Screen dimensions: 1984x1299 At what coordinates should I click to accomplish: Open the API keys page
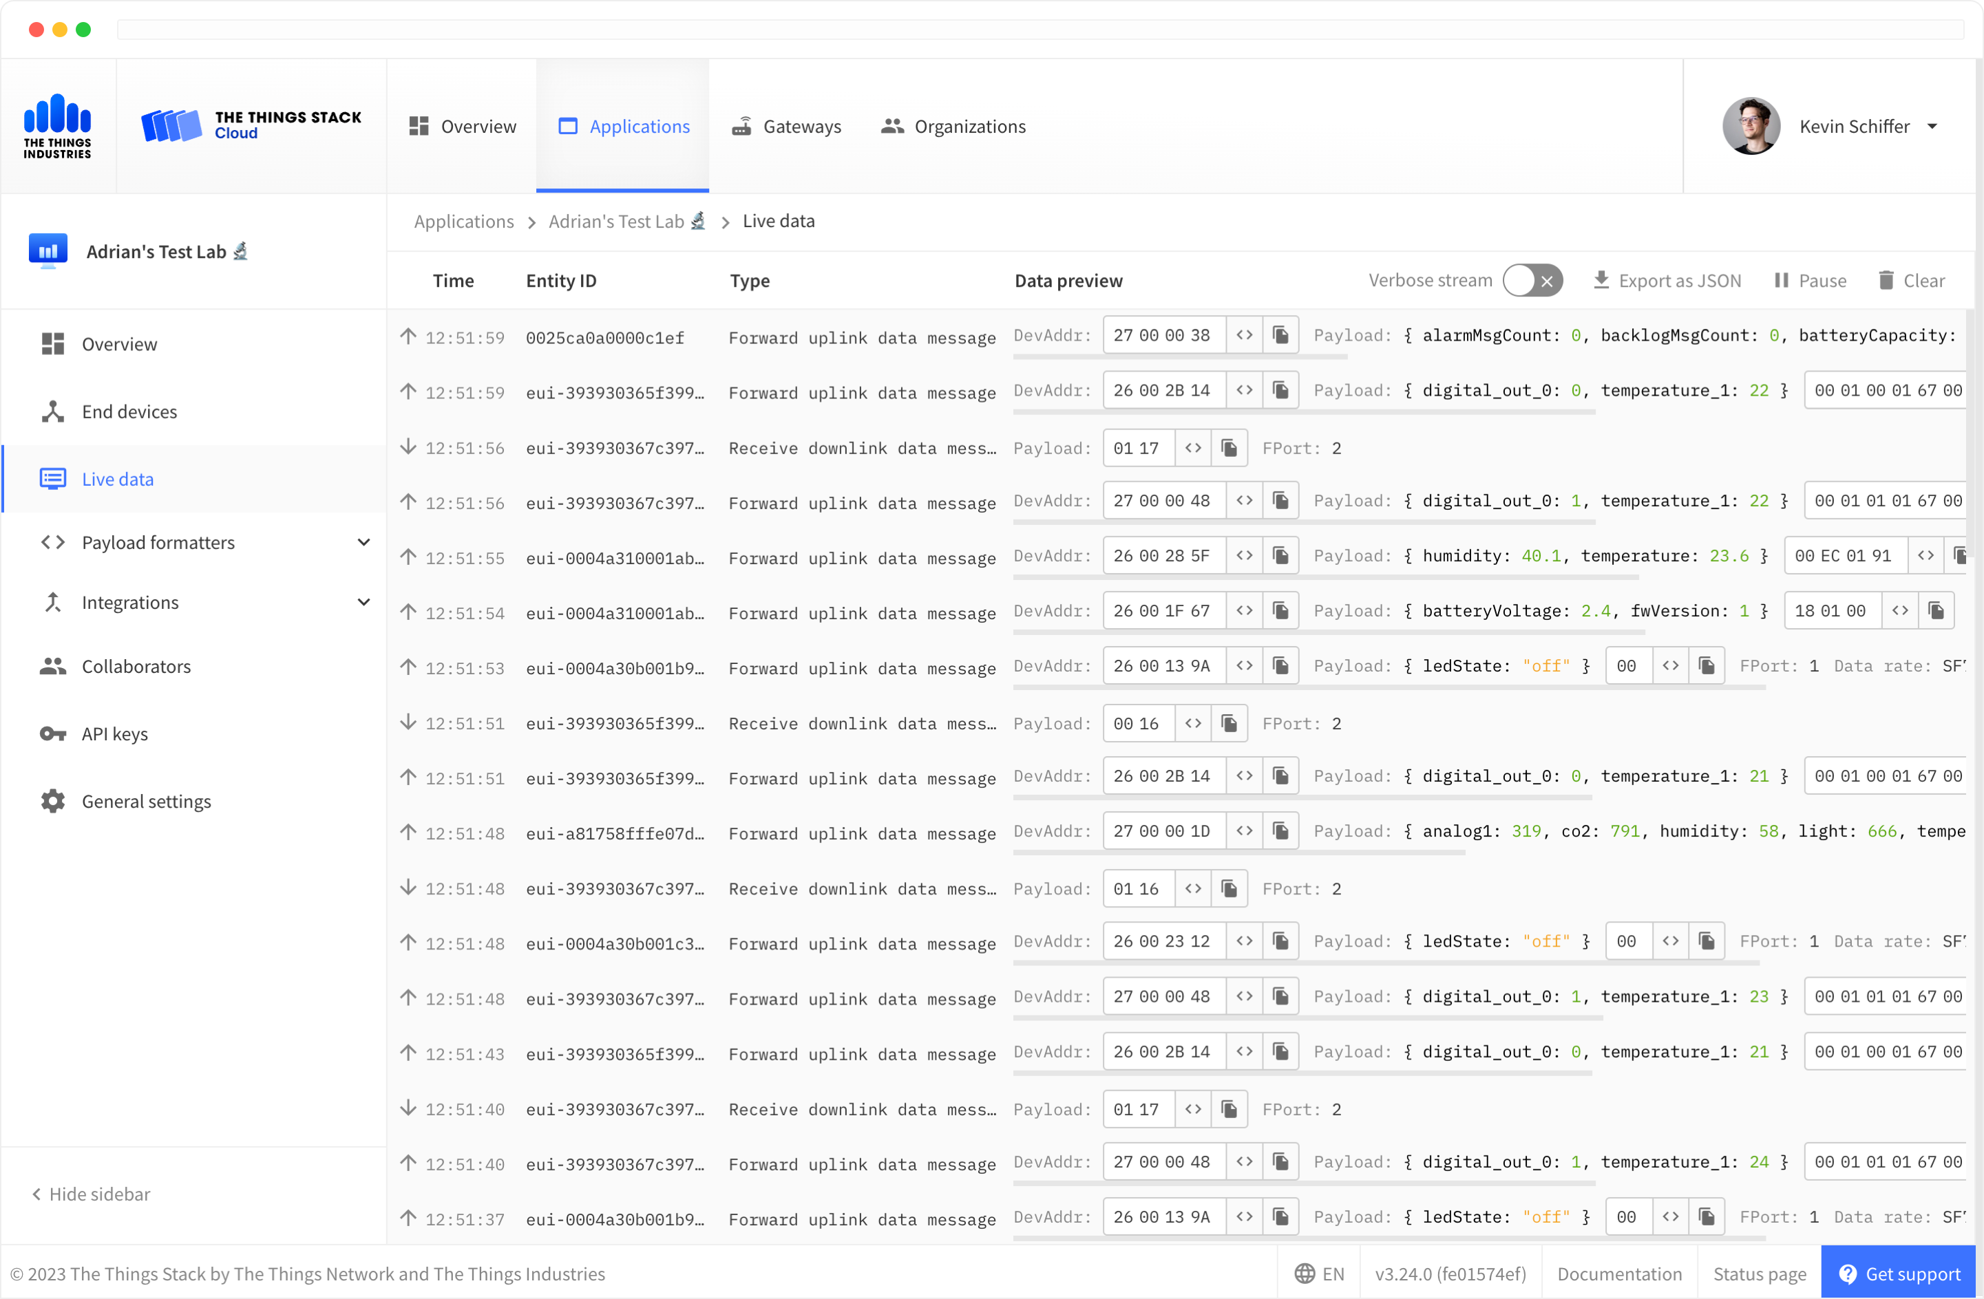pyautogui.click(x=114, y=734)
